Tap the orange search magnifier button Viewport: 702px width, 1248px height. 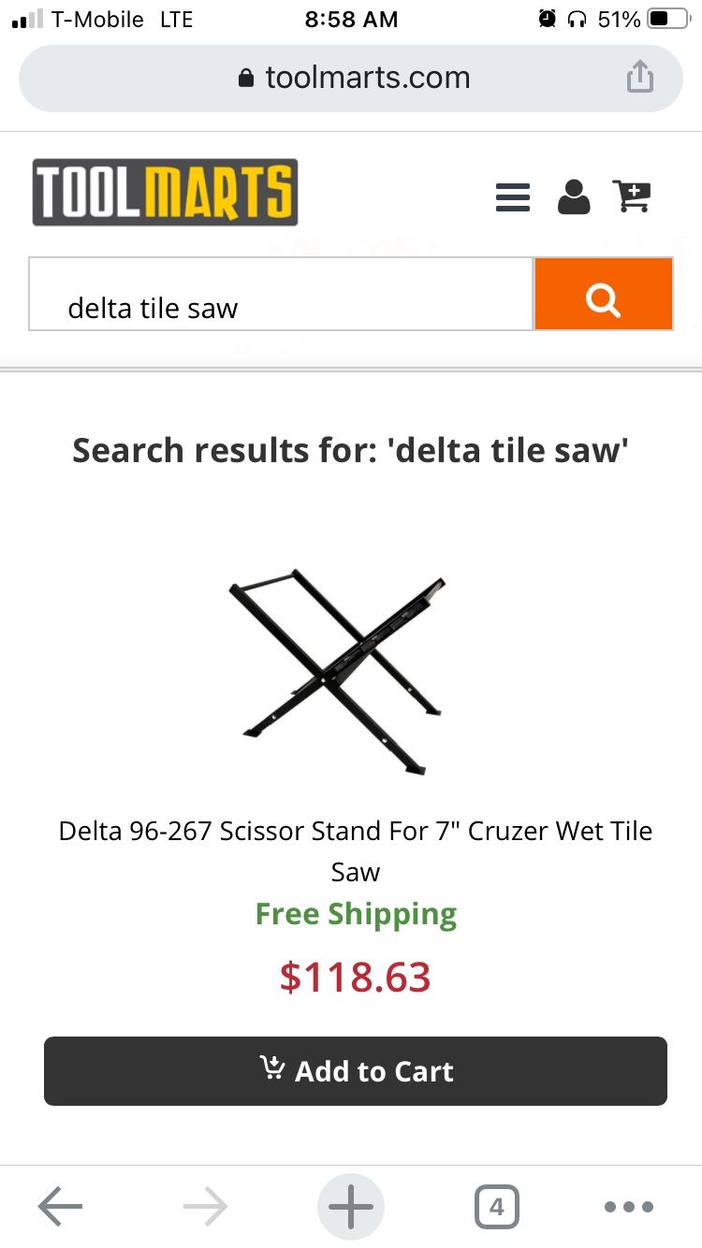(603, 295)
